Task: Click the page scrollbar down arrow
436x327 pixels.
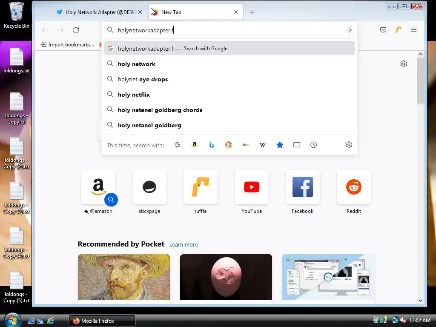Action: [x=420, y=301]
